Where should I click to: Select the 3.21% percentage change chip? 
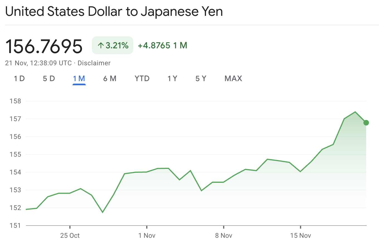point(112,45)
